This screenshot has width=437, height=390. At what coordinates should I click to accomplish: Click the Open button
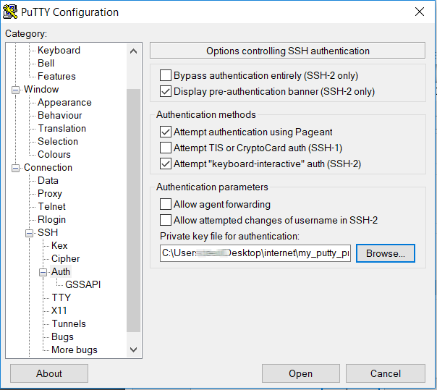(x=300, y=373)
